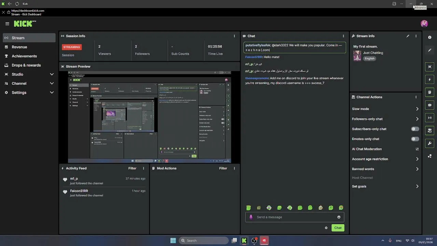
Task: Open OBS Studio from the taskbar
Action: [254, 241]
